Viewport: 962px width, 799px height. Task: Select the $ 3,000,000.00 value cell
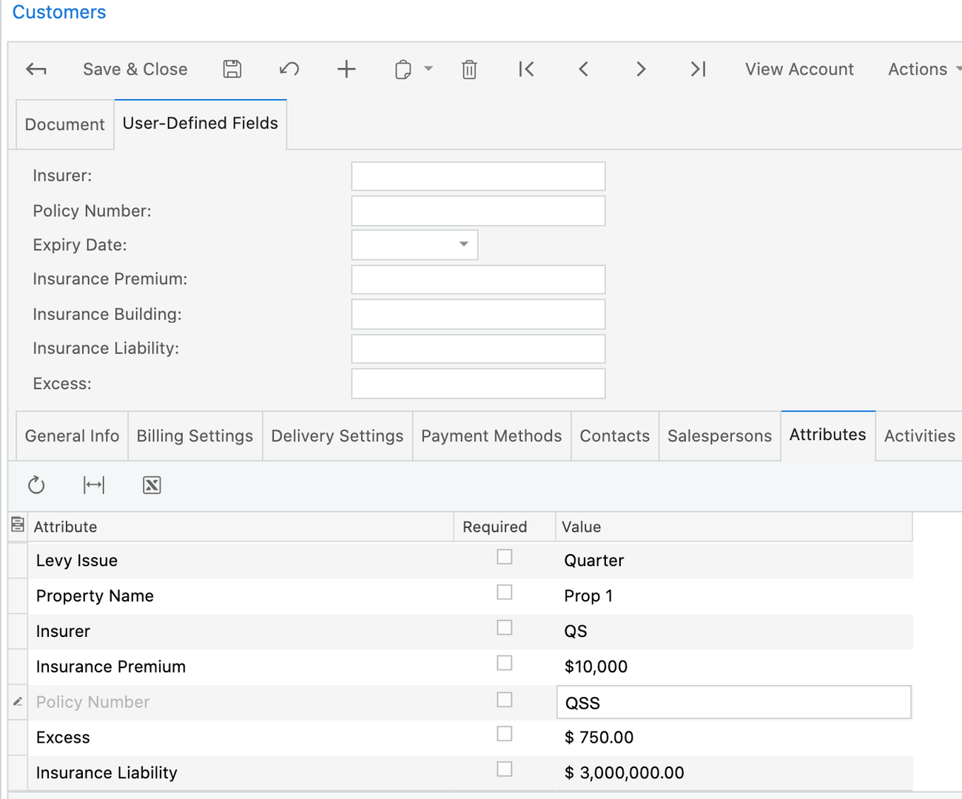point(734,773)
